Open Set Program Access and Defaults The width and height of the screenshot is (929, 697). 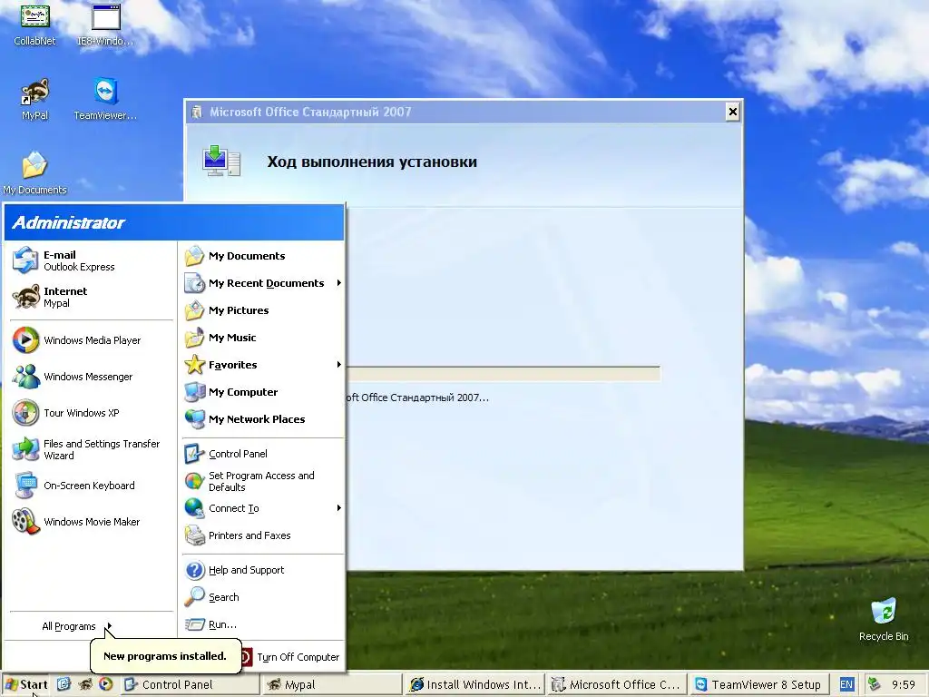click(x=262, y=481)
